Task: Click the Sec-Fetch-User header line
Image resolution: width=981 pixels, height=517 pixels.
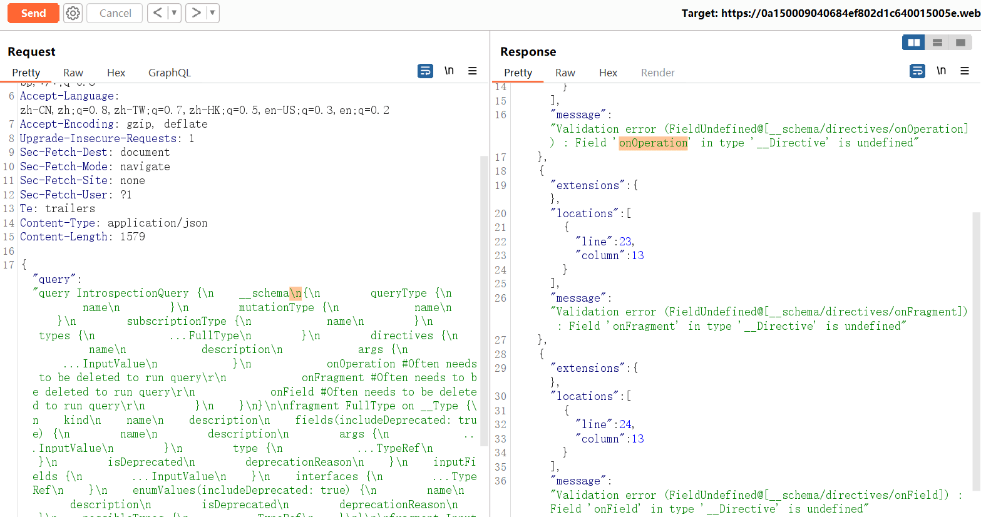Action: point(76,195)
